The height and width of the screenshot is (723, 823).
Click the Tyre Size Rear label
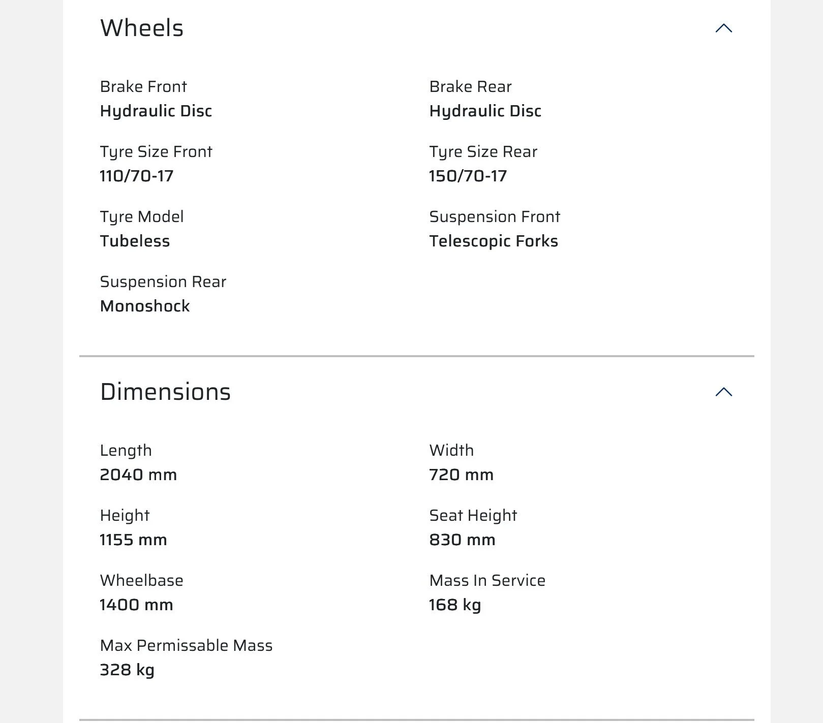pyautogui.click(x=483, y=152)
